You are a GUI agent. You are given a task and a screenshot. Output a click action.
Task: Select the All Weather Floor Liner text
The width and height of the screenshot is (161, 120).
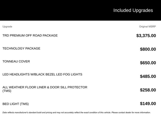coord(45,87)
